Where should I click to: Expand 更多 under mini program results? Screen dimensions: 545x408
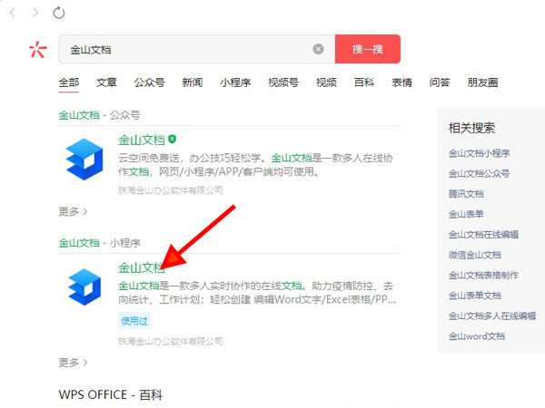[73, 363]
